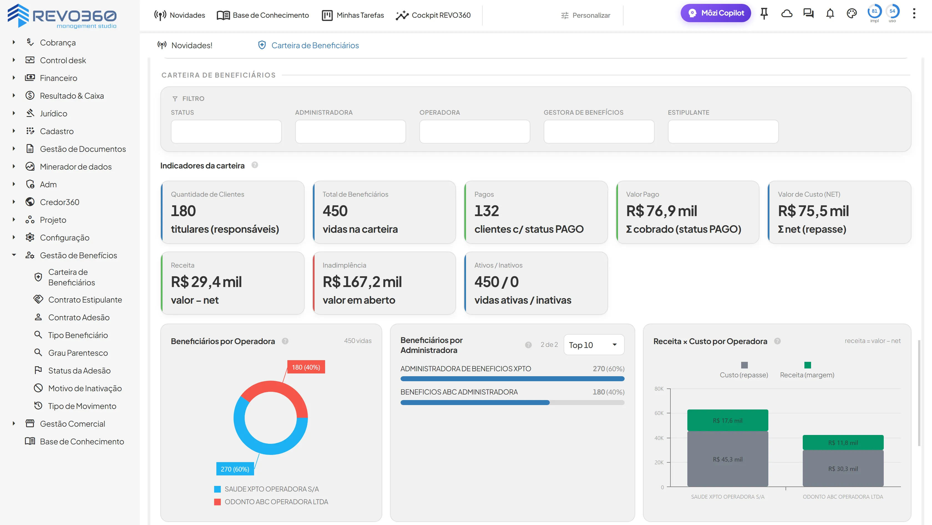Toggle Custo (repasse) legend series
The height and width of the screenshot is (525, 932).
[x=744, y=370]
